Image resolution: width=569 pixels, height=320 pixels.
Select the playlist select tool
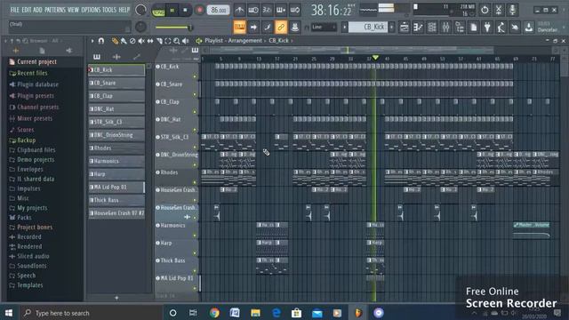click(168, 41)
